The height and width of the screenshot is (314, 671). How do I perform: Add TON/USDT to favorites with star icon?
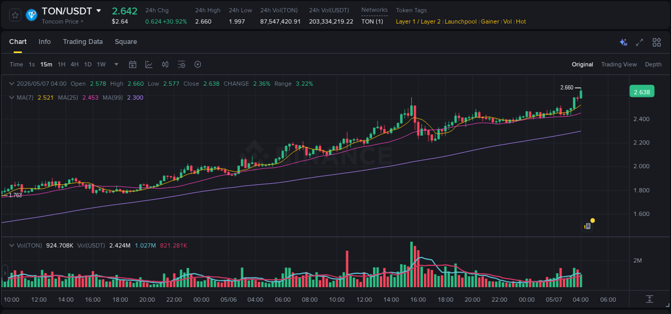coord(16,15)
